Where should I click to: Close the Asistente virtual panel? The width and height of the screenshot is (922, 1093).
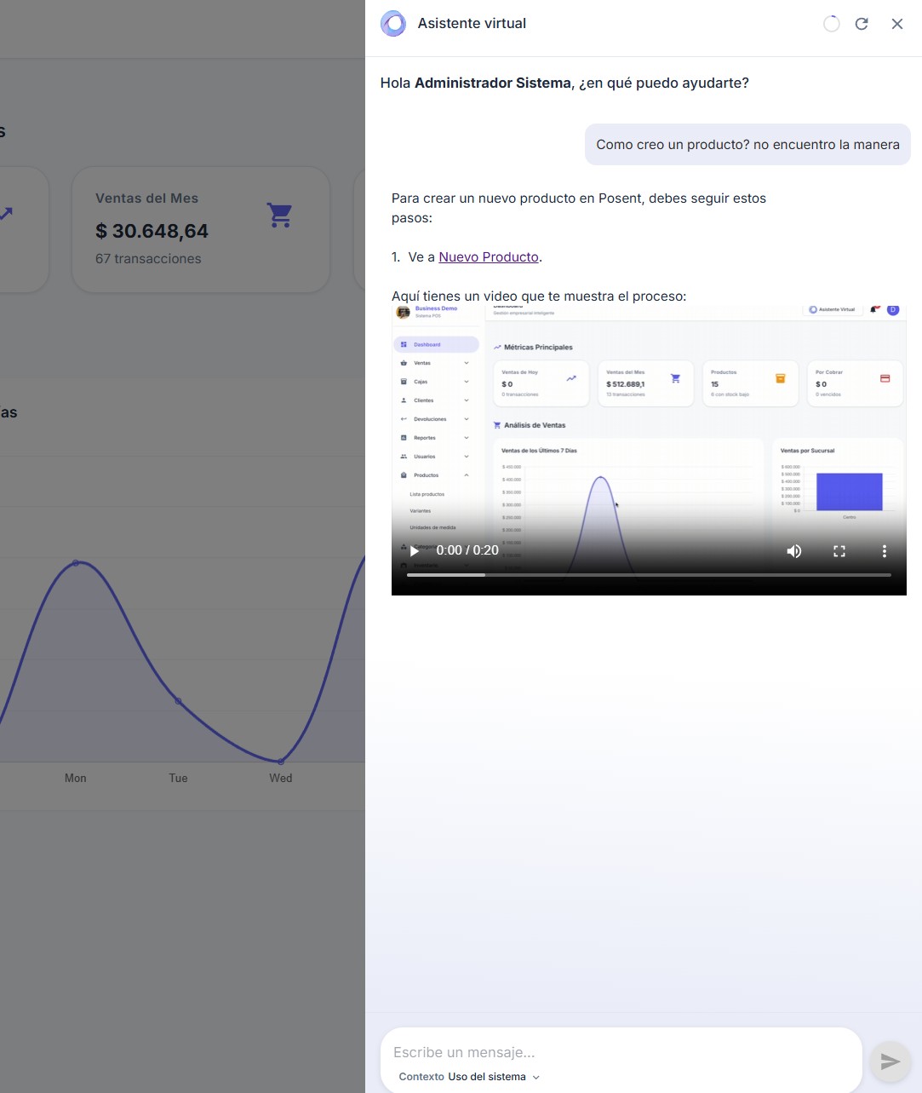(x=897, y=24)
